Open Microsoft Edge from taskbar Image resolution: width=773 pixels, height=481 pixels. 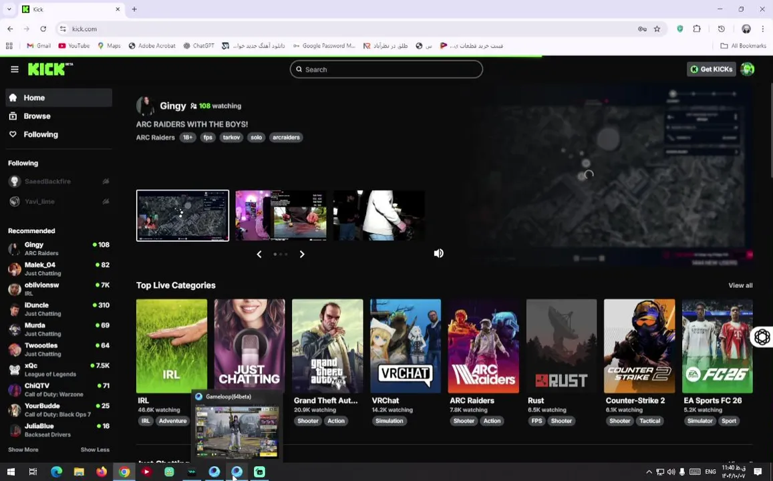pyautogui.click(x=56, y=472)
